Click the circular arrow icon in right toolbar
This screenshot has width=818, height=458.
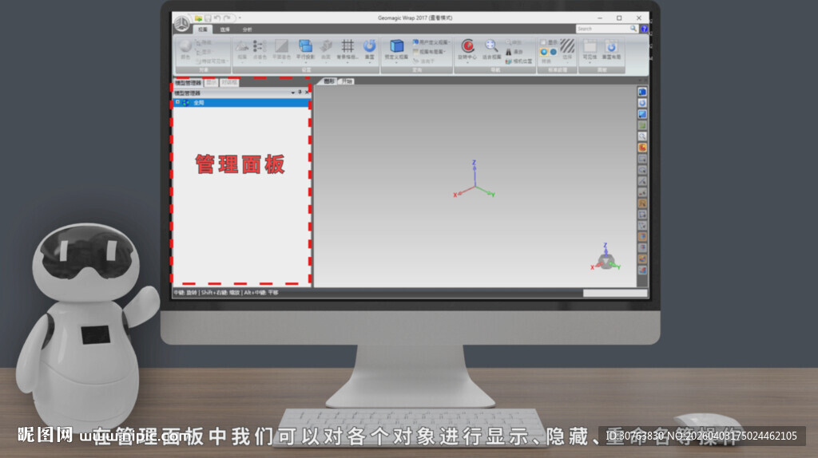[x=642, y=103]
